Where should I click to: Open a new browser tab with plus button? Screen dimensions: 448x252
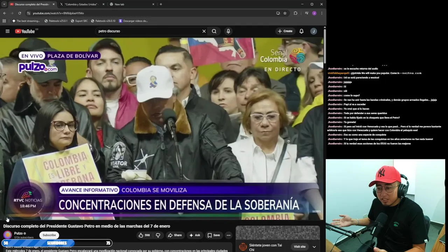161,4
